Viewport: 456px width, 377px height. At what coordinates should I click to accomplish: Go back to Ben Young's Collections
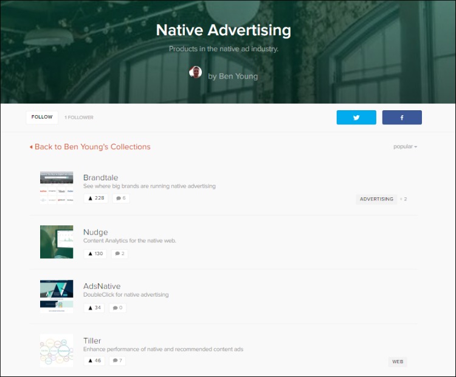(90, 147)
